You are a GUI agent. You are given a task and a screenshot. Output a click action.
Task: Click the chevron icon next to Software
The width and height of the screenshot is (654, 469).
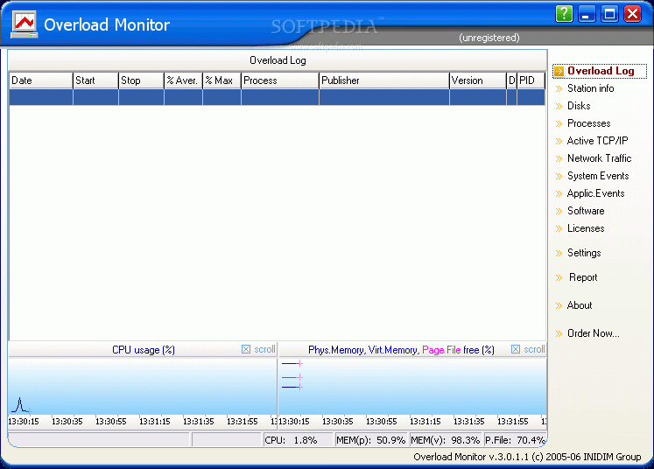pyautogui.click(x=559, y=212)
